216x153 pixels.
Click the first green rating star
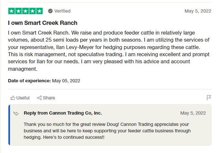(11, 11)
